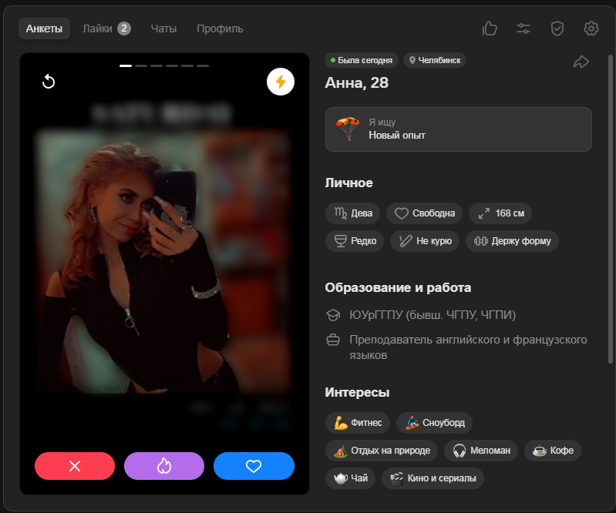Select the Свободна relationship tag
Image resolution: width=616 pixels, height=513 pixels.
coord(424,213)
